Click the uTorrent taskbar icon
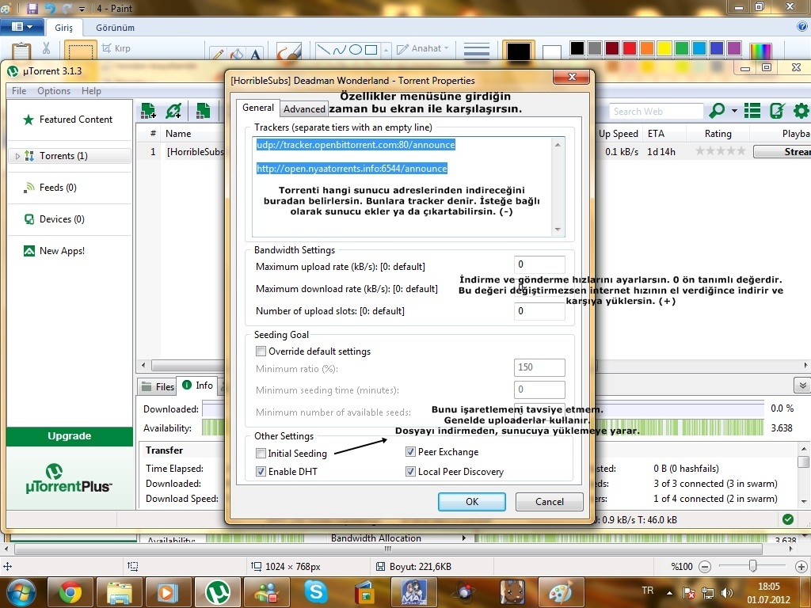This screenshot has width=811, height=608. 218,592
